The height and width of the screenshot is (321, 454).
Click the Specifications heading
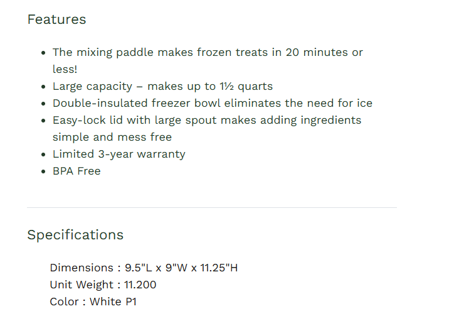pos(75,235)
